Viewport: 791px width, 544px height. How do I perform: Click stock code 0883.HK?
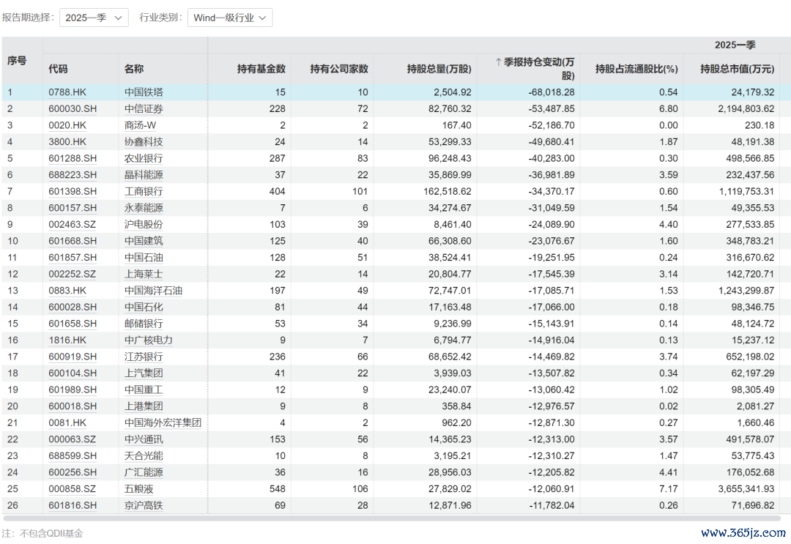click(67, 291)
